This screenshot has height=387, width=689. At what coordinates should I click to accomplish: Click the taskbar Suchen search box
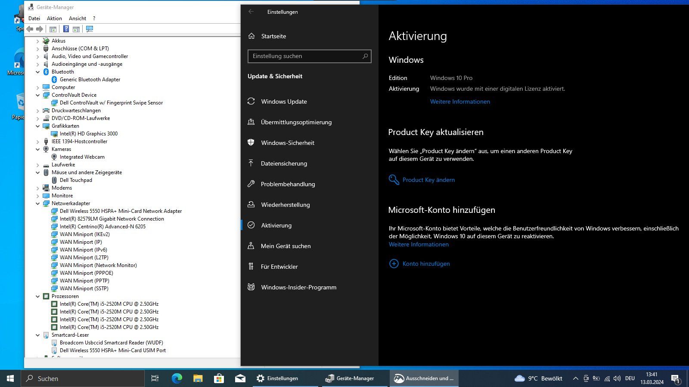(x=83, y=378)
